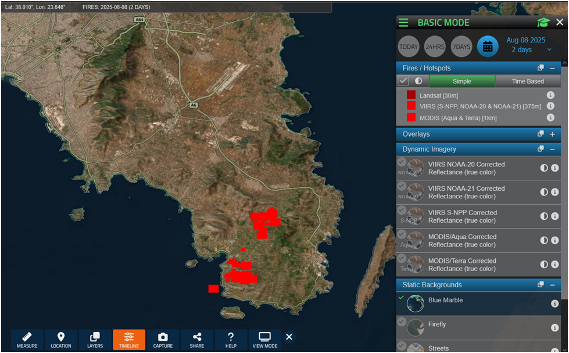
Task: Select the Simple fire display tab
Action: pyautogui.click(x=462, y=81)
